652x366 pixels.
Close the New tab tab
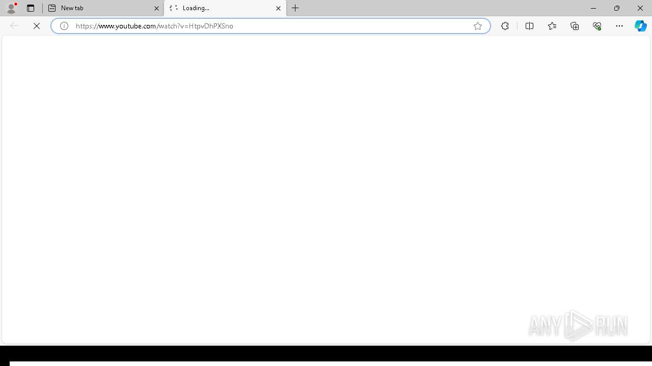click(156, 8)
